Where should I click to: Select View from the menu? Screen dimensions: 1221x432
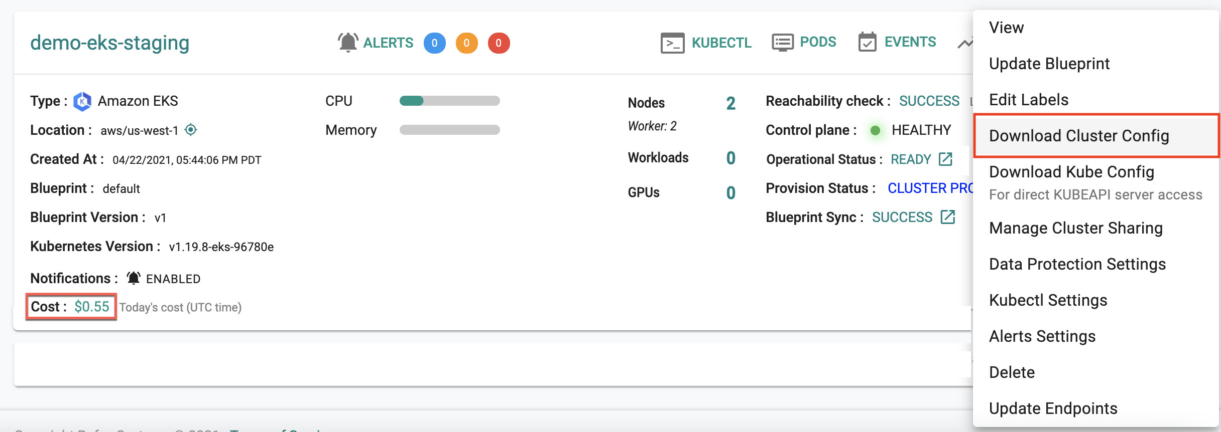pyautogui.click(x=1096, y=28)
